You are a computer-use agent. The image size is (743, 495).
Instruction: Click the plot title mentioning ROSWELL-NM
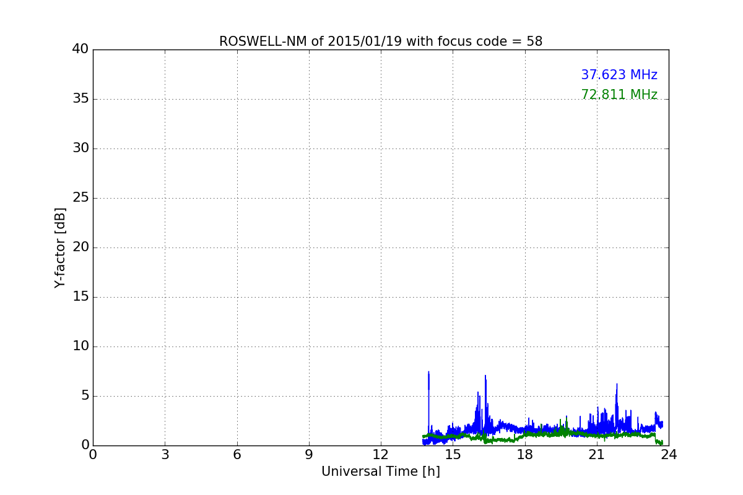click(x=381, y=41)
